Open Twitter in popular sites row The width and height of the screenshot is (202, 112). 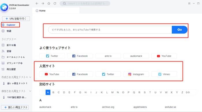coord(108,74)
